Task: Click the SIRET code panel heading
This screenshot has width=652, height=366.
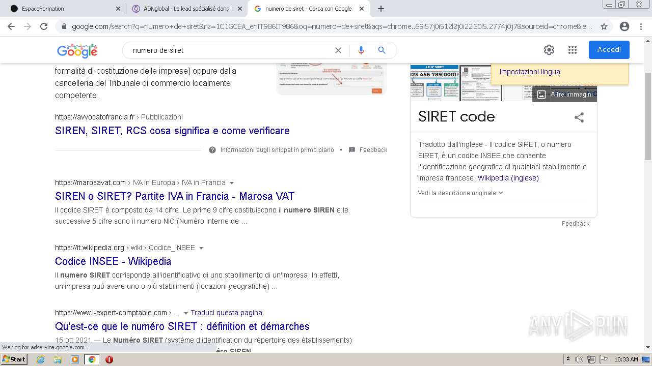Action: pos(456,116)
